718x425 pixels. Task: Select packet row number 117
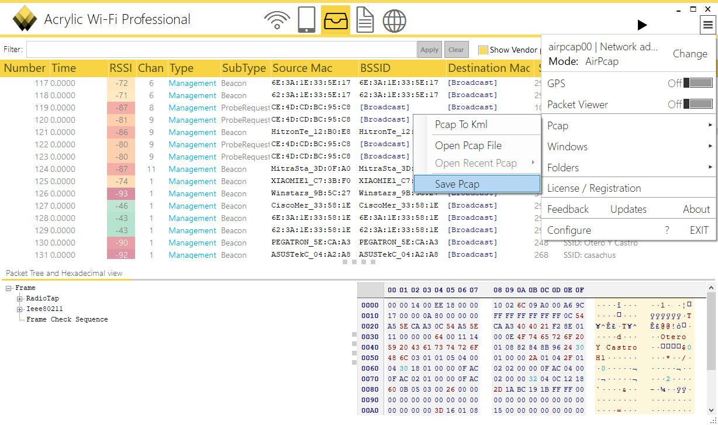click(269, 83)
